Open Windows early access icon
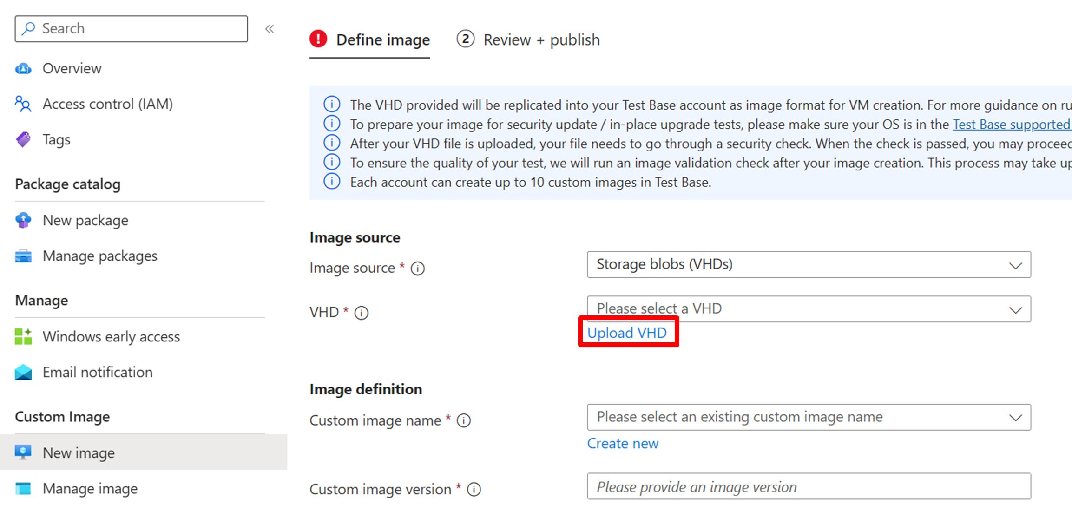Screen dimensions: 1072x518 pyautogui.click(x=23, y=336)
